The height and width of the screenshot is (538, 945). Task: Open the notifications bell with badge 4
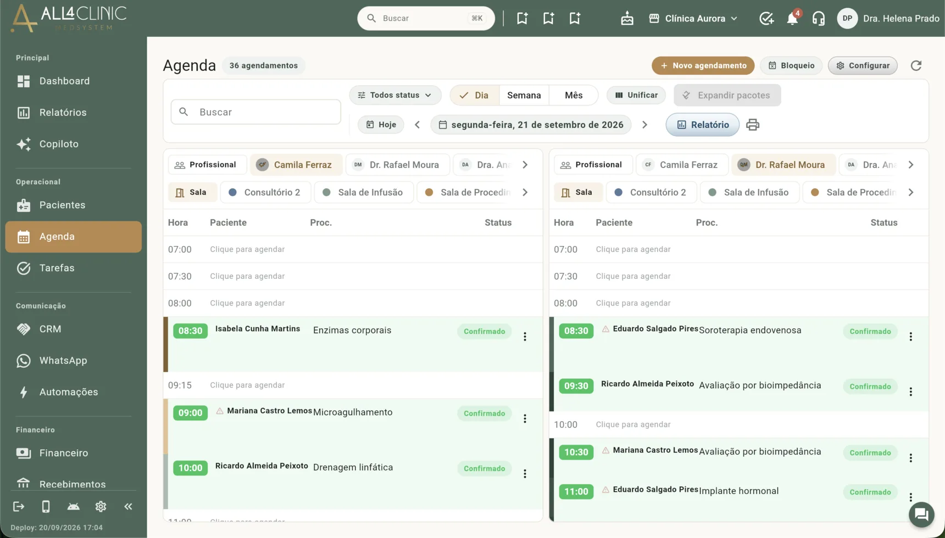point(792,18)
